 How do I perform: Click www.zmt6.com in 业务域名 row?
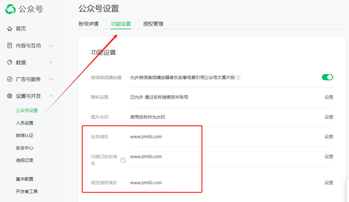coord(146,137)
